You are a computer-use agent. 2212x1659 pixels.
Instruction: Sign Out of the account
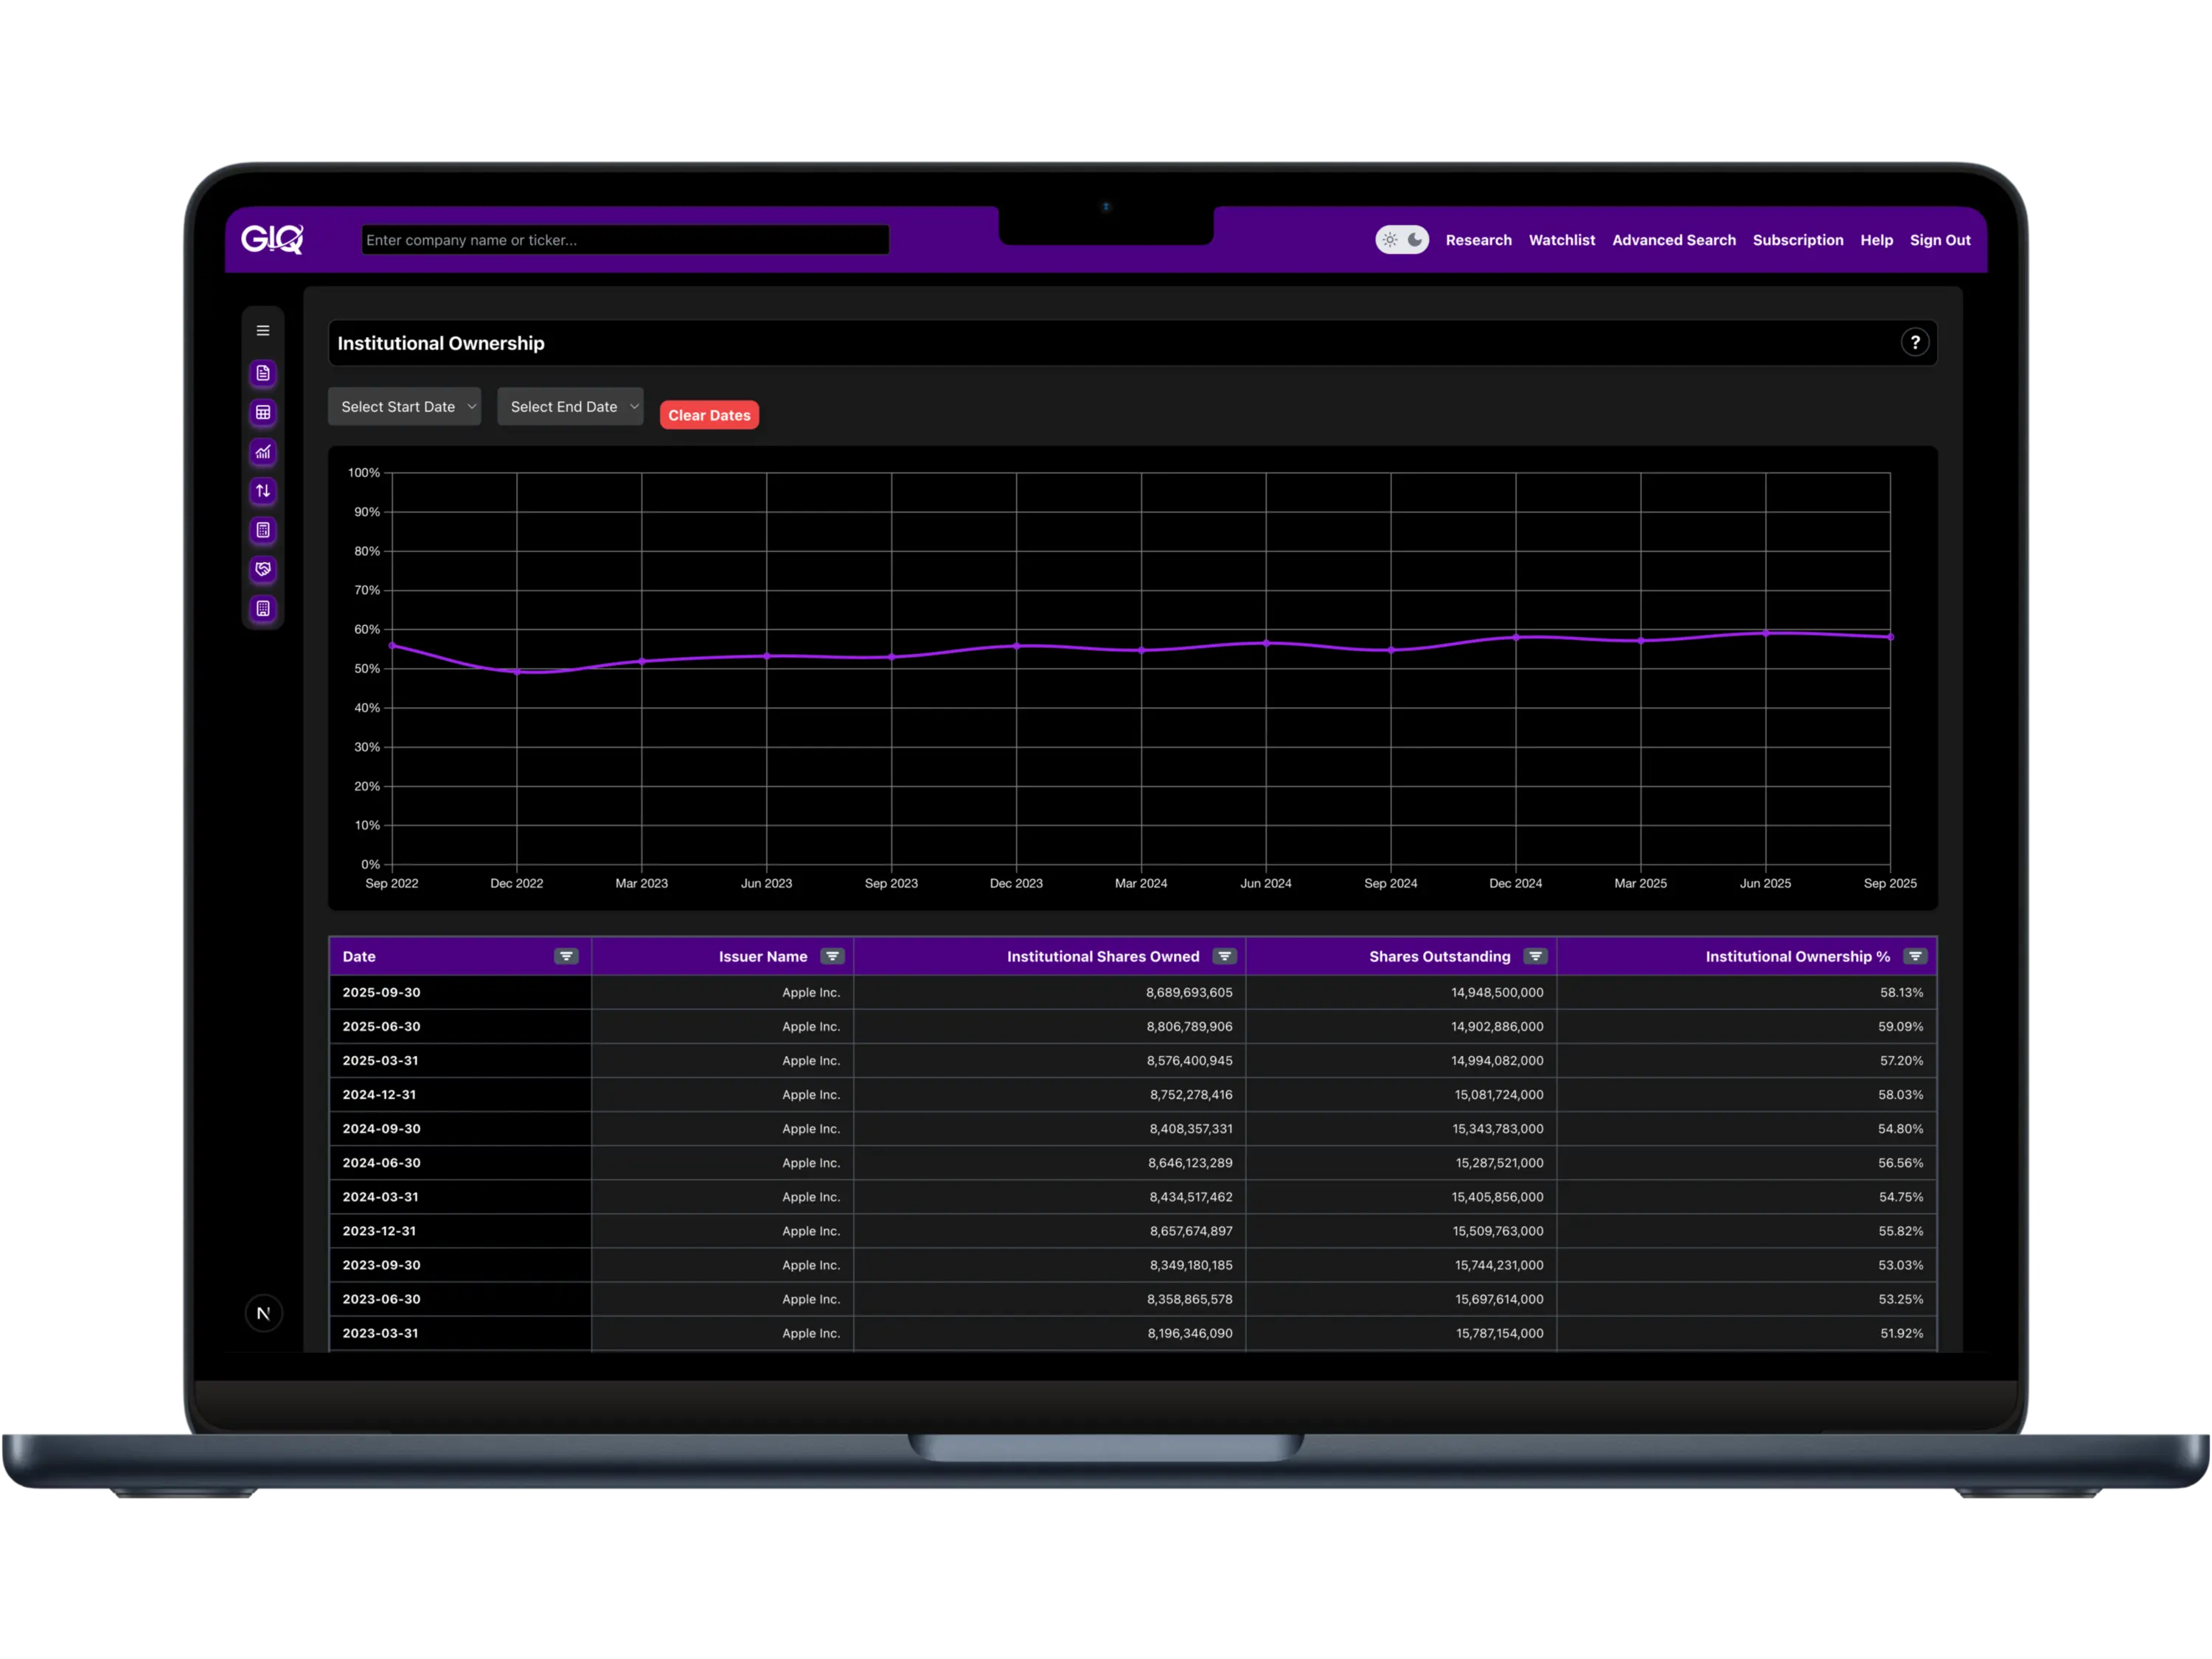pos(1940,240)
